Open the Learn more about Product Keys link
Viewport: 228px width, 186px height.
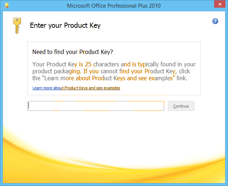pos(76,88)
